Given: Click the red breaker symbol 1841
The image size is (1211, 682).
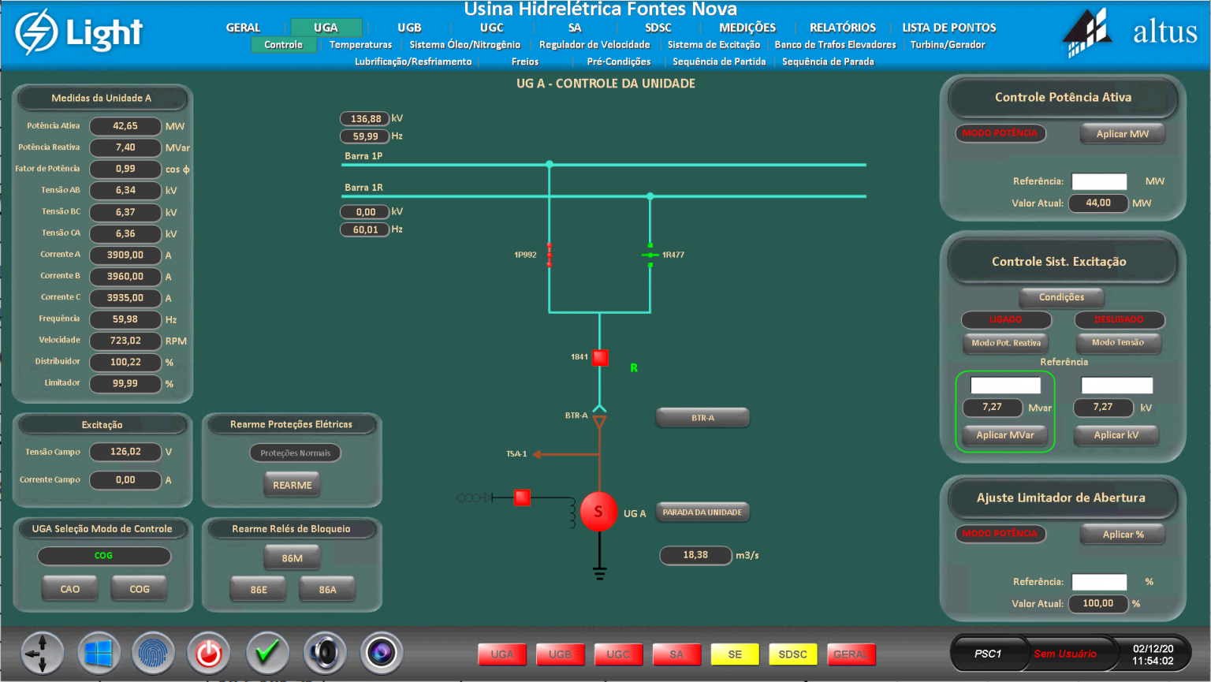Looking at the screenshot, I should click(599, 357).
